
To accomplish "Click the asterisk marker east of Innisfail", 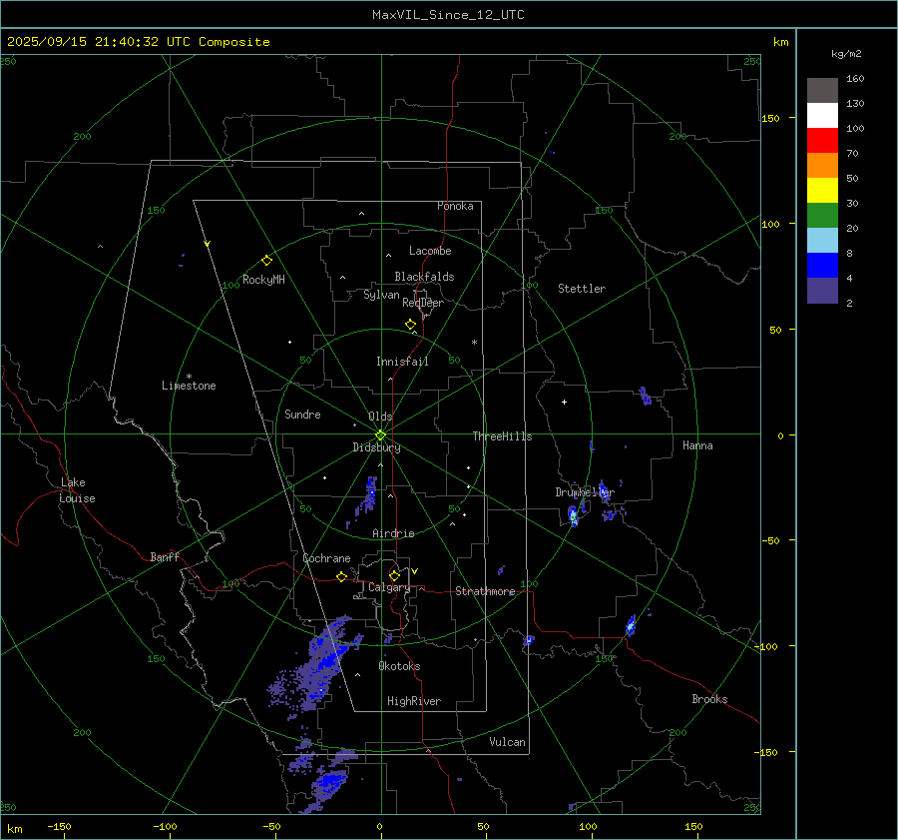I will [x=474, y=343].
